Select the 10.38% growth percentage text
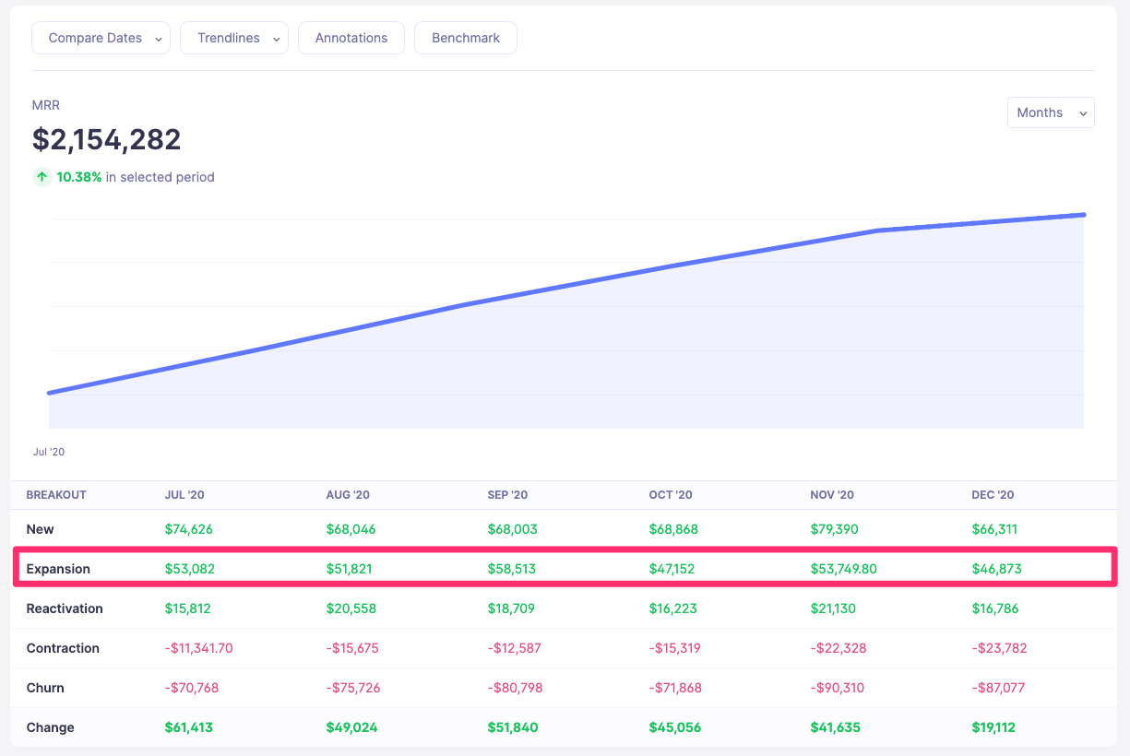This screenshot has height=756, width=1130. (78, 176)
